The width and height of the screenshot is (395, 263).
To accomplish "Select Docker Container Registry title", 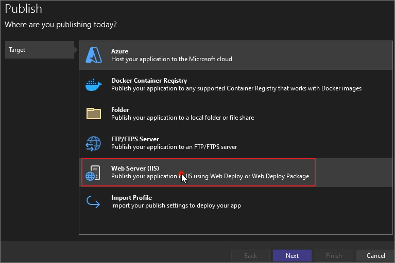I will (x=149, y=80).
